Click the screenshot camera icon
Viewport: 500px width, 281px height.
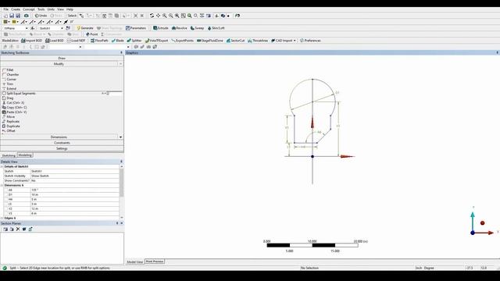pyautogui.click(x=26, y=16)
